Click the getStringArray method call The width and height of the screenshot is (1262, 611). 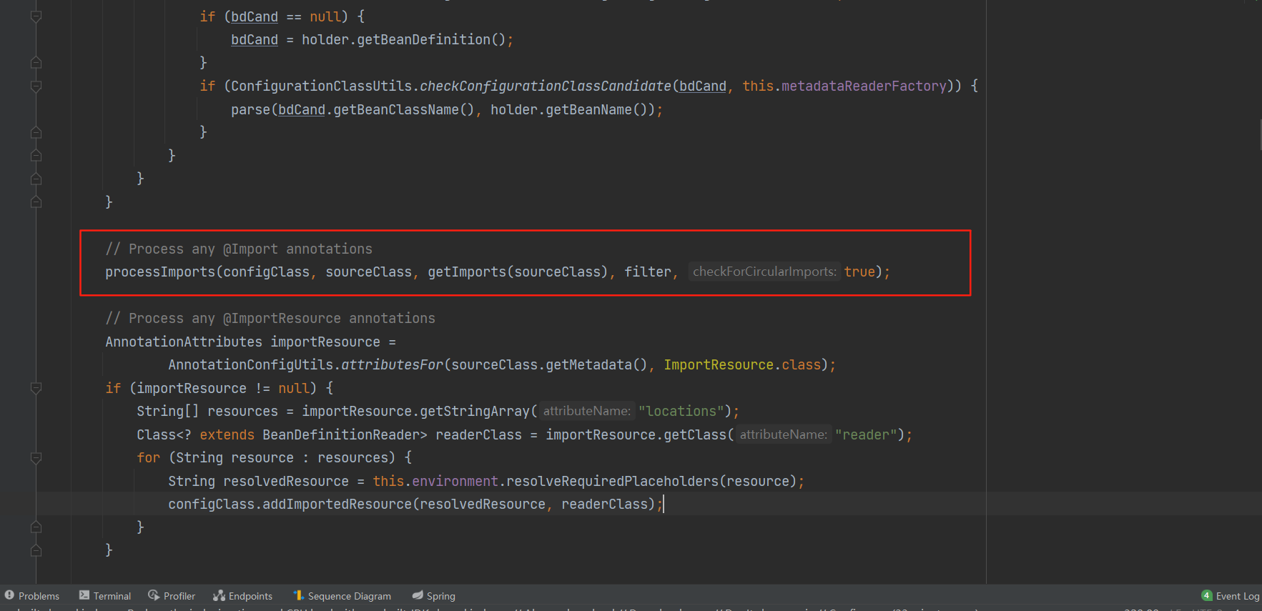click(475, 411)
